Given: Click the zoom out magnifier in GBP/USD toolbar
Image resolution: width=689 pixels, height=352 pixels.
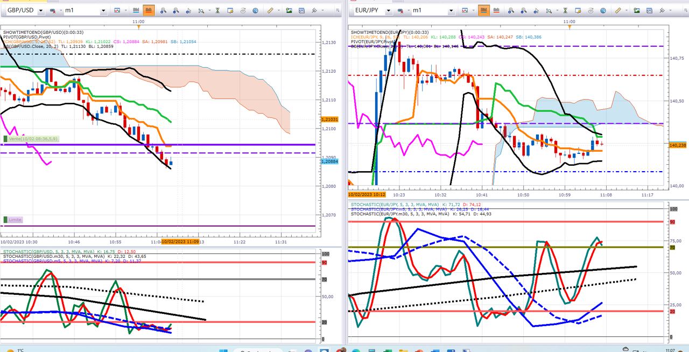Looking at the screenshot, I should pos(176,10).
